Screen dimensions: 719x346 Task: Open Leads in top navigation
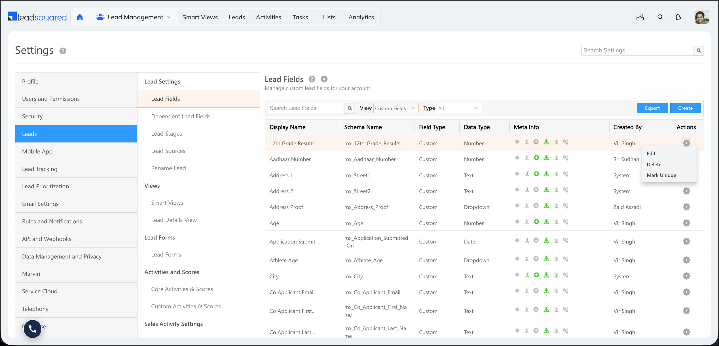(237, 17)
